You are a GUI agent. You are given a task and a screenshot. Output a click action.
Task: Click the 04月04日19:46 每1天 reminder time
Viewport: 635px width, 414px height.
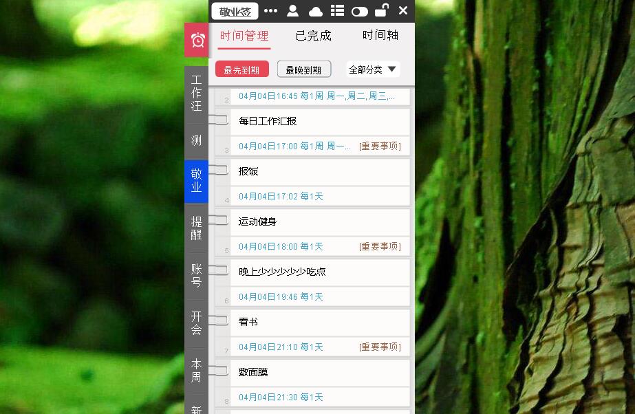(281, 296)
